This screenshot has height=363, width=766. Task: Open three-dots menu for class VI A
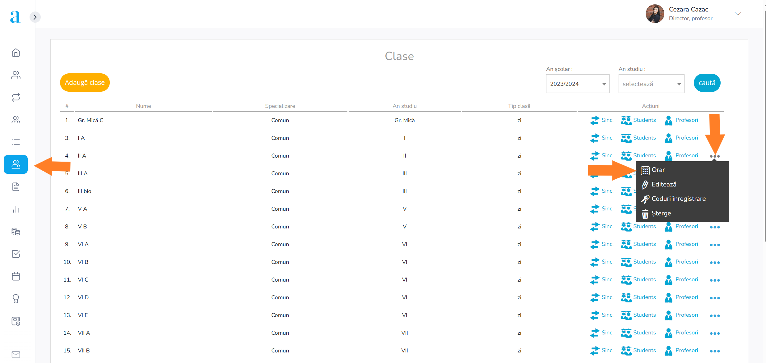[715, 245]
